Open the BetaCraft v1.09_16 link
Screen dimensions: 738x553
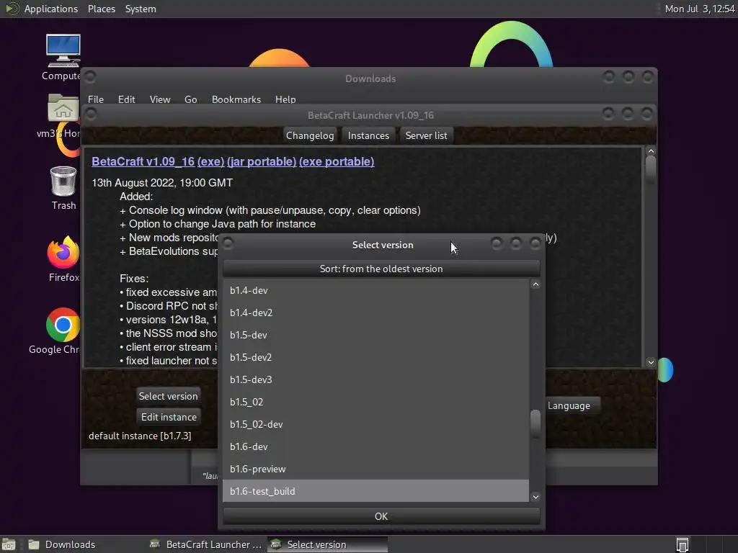(x=143, y=161)
